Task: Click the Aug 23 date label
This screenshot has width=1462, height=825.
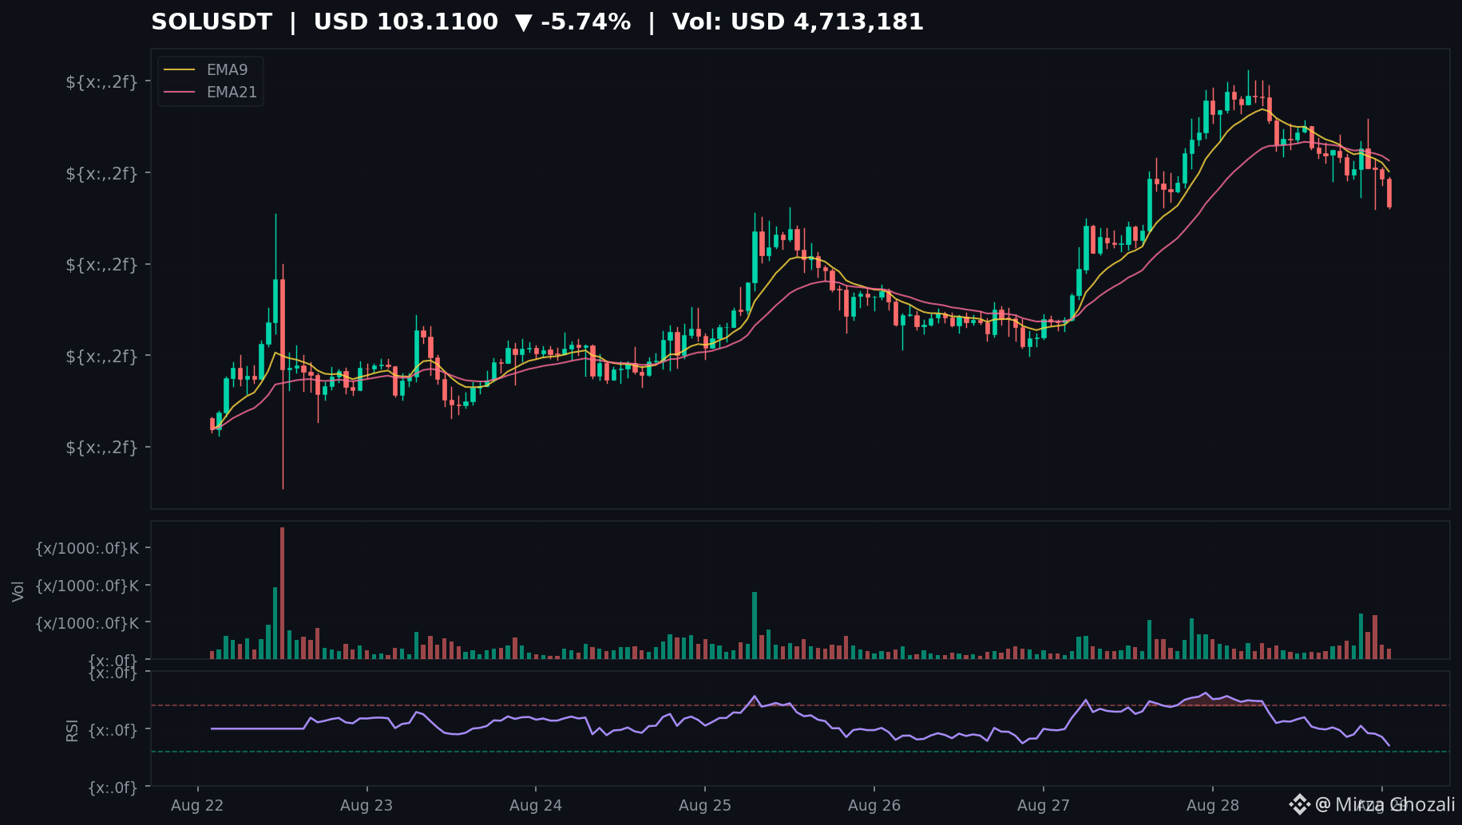Action: point(366,805)
